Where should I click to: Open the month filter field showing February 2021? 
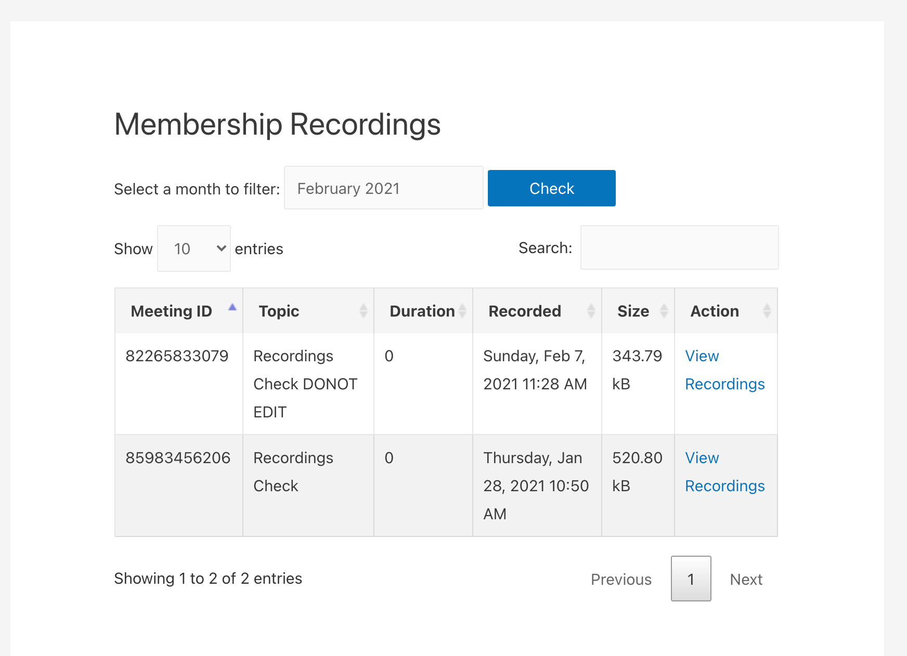[384, 188]
